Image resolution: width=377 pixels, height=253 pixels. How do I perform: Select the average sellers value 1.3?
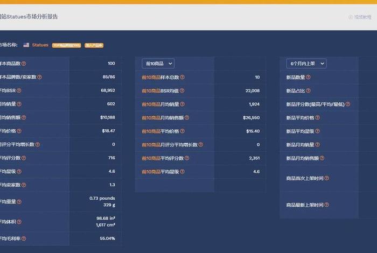click(112, 185)
